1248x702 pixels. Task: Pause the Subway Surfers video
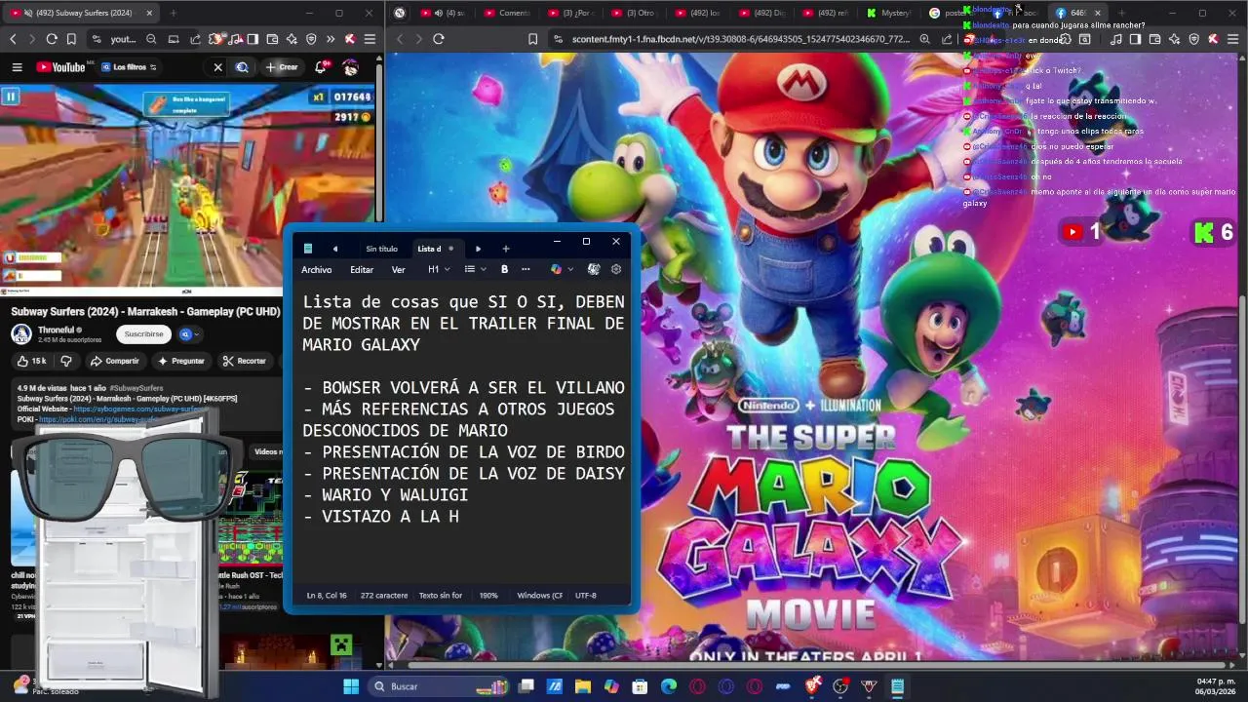[x=11, y=96]
